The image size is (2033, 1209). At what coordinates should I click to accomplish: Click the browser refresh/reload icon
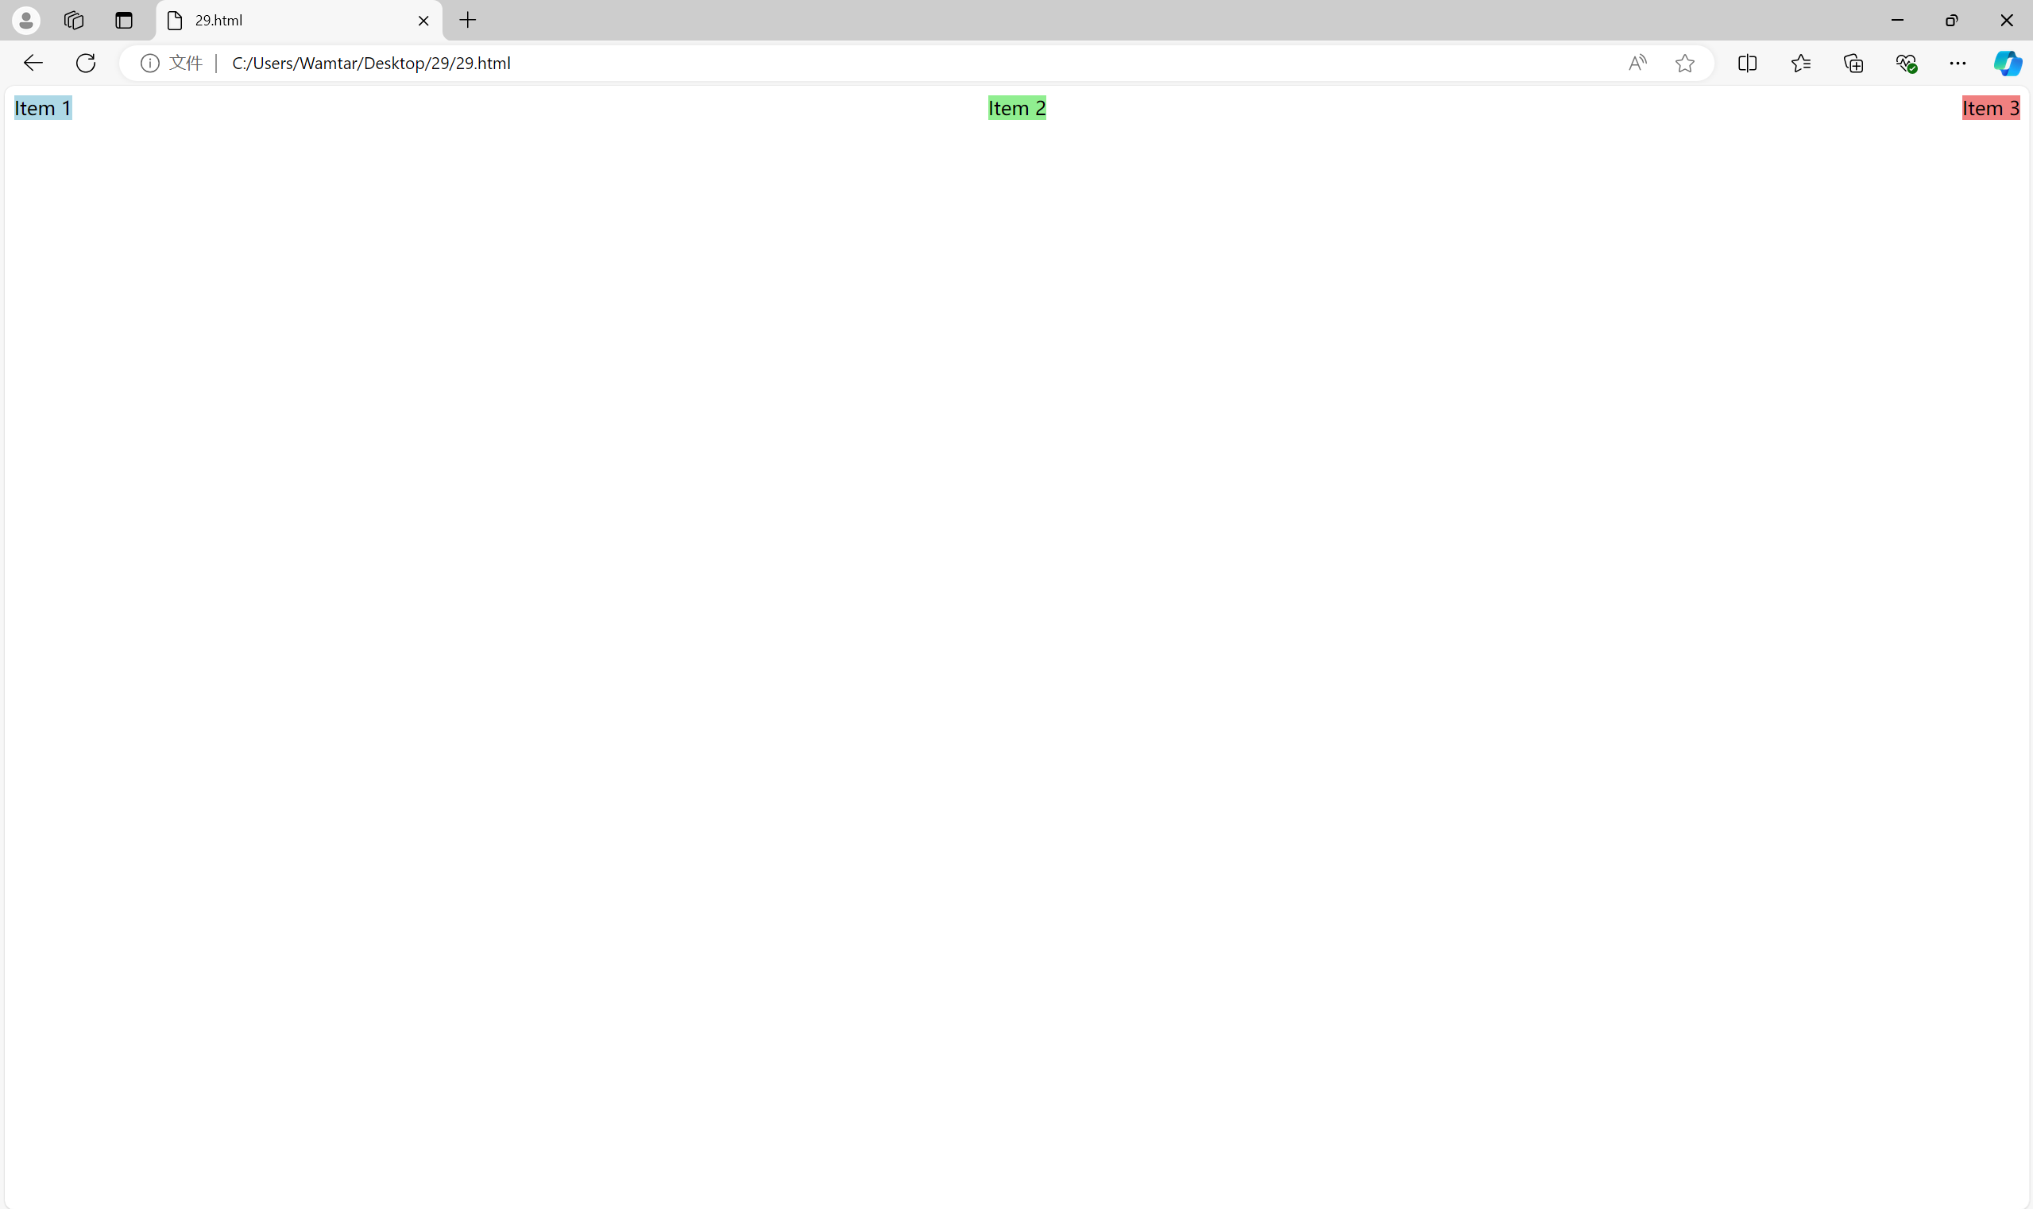(85, 62)
